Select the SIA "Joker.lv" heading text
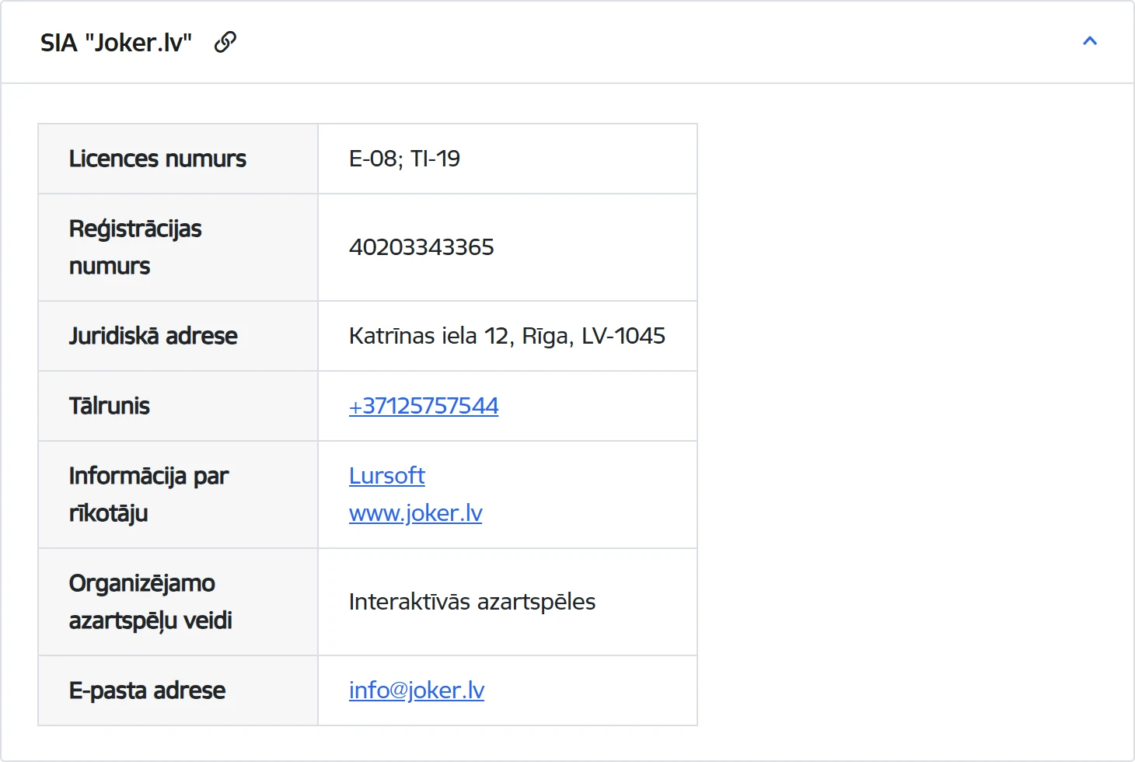Screen dimensions: 1135x762 click(x=116, y=43)
